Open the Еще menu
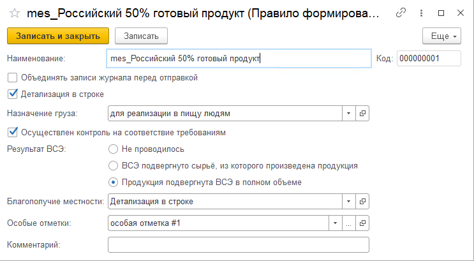The width and height of the screenshot is (474, 261). click(444, 36)
